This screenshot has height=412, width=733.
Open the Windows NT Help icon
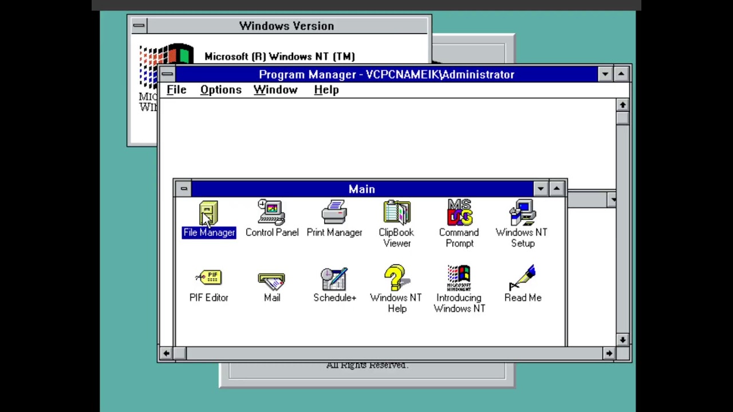point(396,289)
